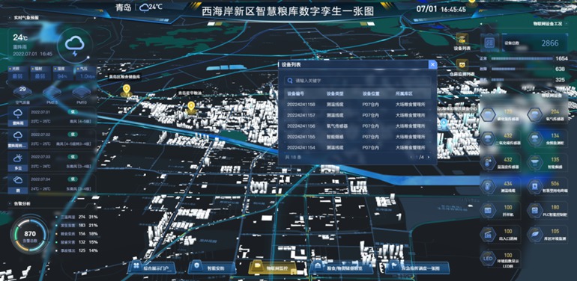Select the 开杆机 device icon (100)
Image resolution: width=577 pixels, height=281 pixels.
tap(488, 210)
